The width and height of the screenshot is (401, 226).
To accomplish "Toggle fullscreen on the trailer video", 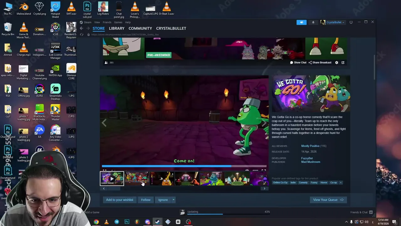I will coord(263,171).
